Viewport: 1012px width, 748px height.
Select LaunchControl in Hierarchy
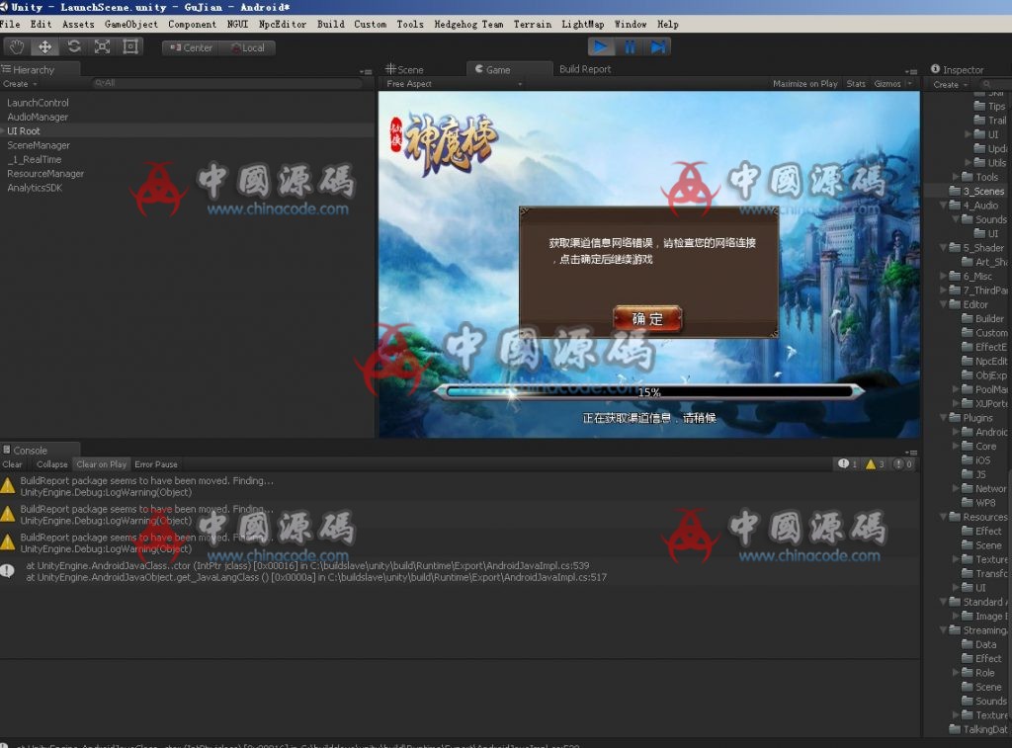point(38,103)
